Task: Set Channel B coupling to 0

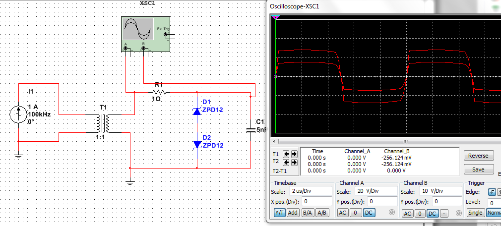Action: [x=420, y=214]
